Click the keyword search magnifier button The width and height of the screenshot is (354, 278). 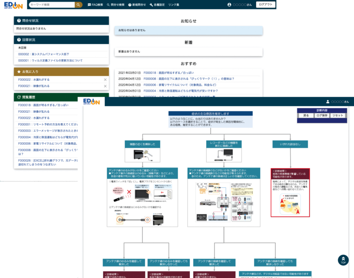[x=78, y=4]
